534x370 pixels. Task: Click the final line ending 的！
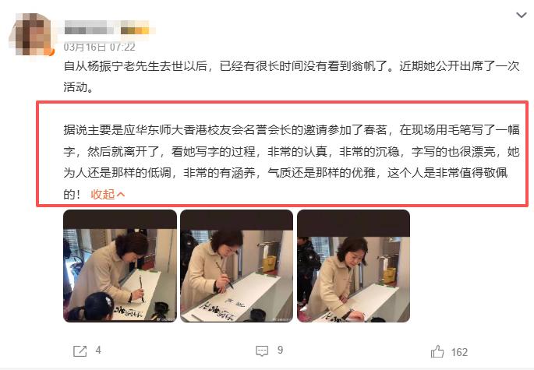(x=72, y=195)
